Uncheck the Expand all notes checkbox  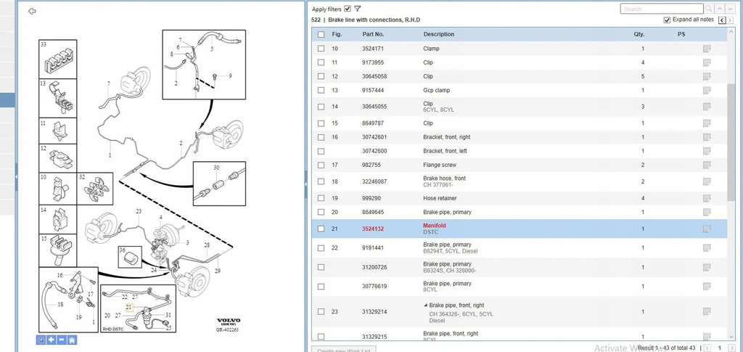coord(668,20)
